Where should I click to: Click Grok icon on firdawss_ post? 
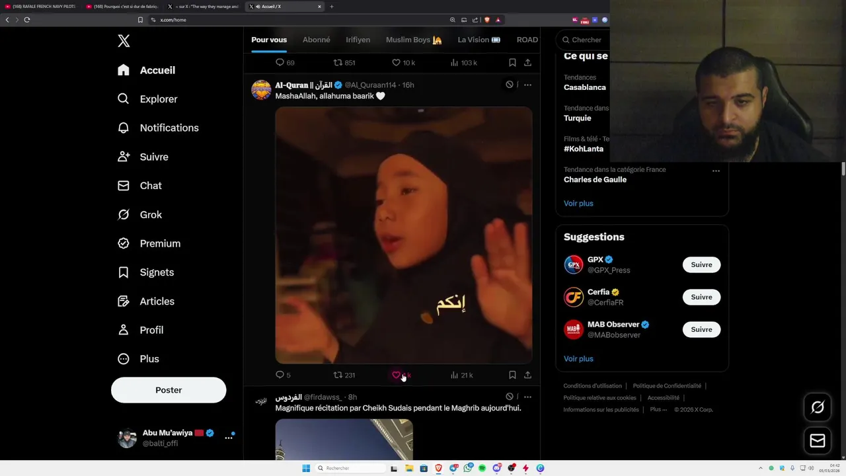click(x=510, y=397)
